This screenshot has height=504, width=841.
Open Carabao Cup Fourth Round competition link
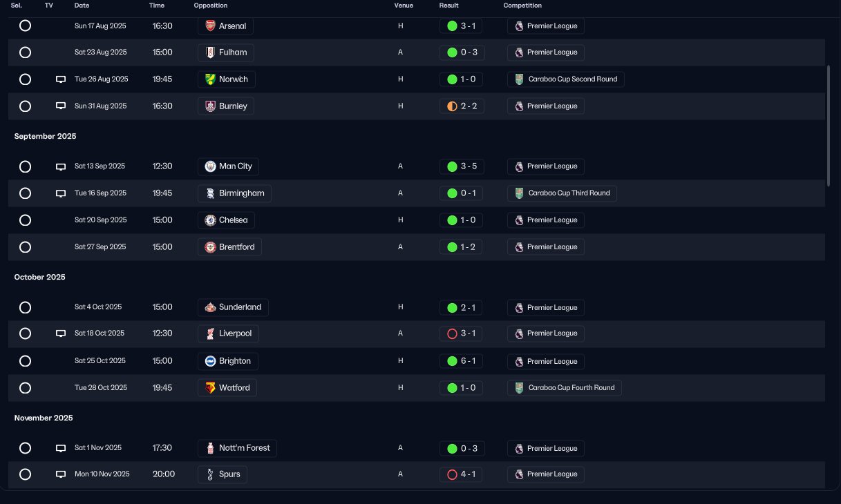click(564, 388)
